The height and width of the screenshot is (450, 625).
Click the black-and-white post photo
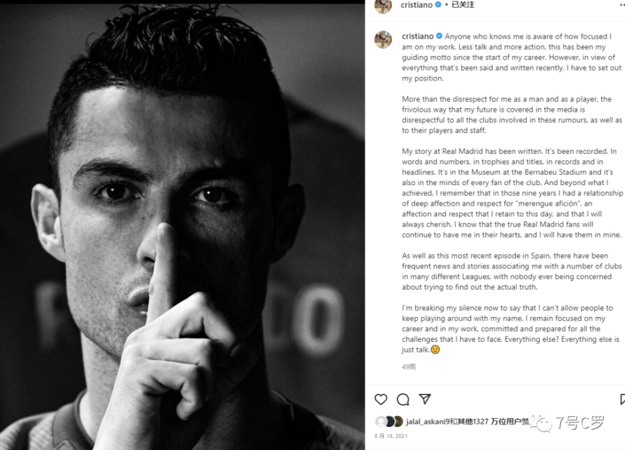point(182,226)
